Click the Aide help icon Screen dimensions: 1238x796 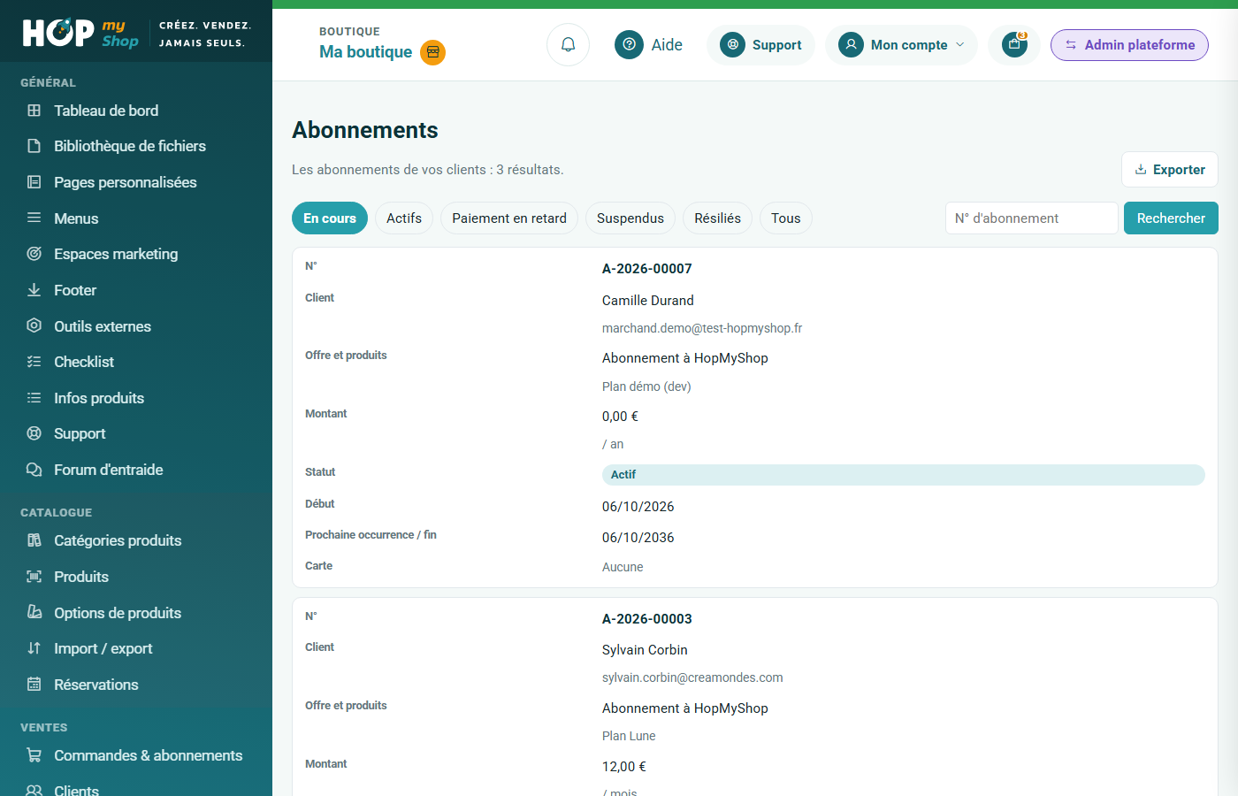[x=629, y=45]
